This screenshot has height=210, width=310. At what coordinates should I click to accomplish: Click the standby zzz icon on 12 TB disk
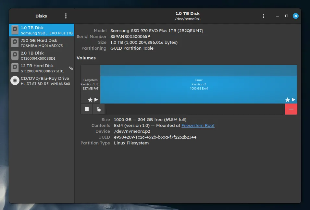click(x=71, y=68)
